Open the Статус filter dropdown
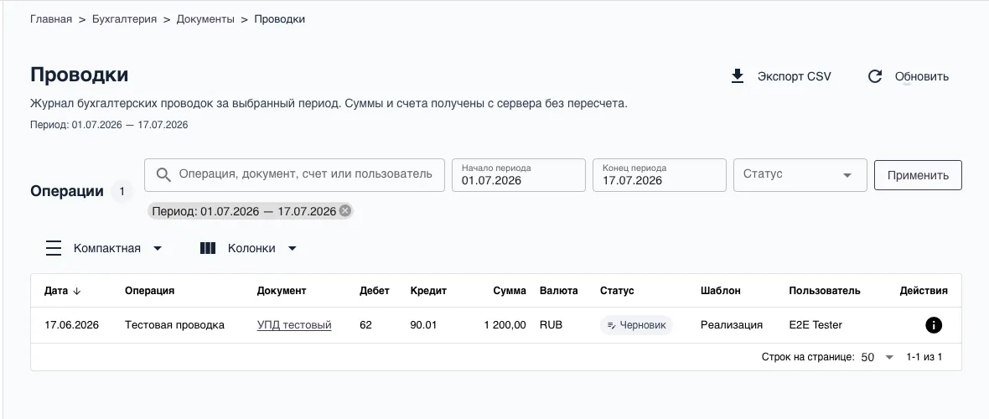Viewport: 989px width, 419px height. [800, 175]
